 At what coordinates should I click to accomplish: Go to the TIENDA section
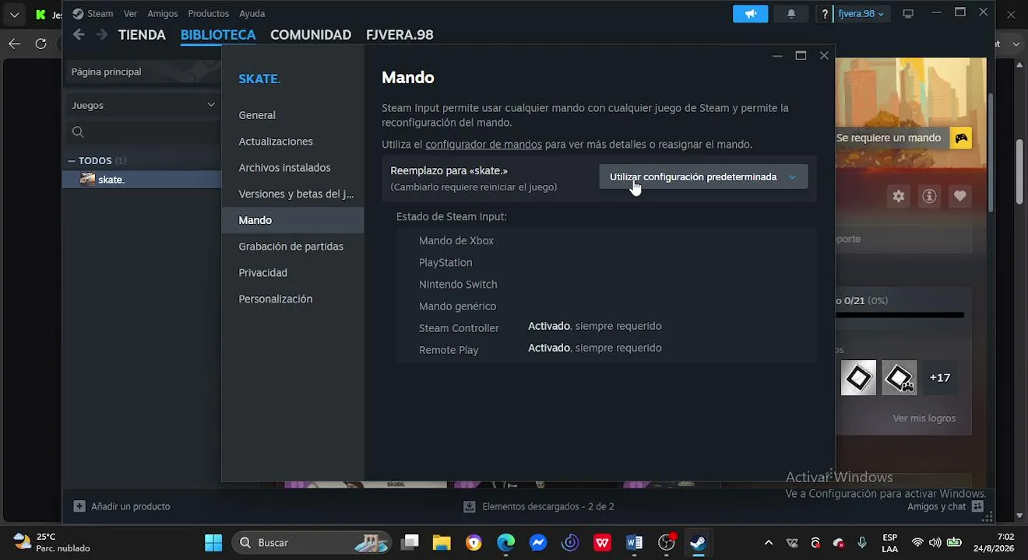[x=142, y=35]
